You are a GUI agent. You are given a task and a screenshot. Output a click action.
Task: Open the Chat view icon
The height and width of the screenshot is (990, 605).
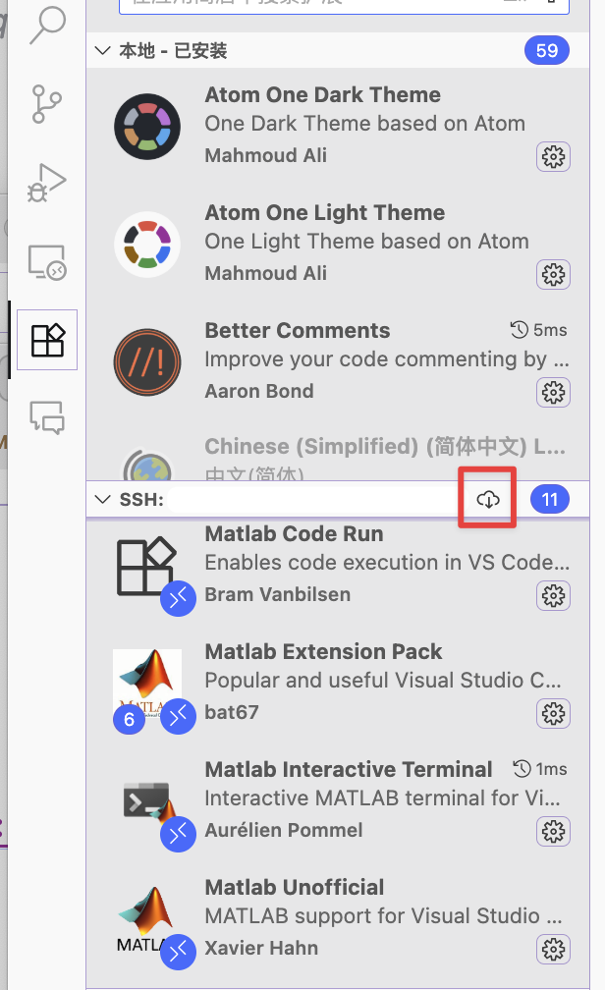(46, 417)
